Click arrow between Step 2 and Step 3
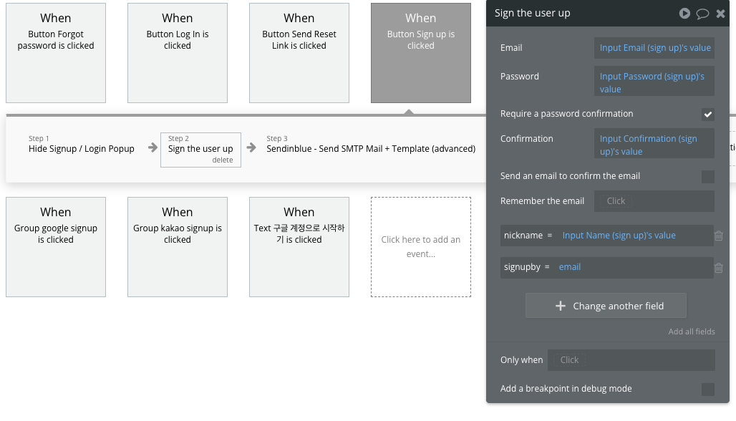This screenshot has width=736, height=421. pyautogui.click(x=251, y=147)
